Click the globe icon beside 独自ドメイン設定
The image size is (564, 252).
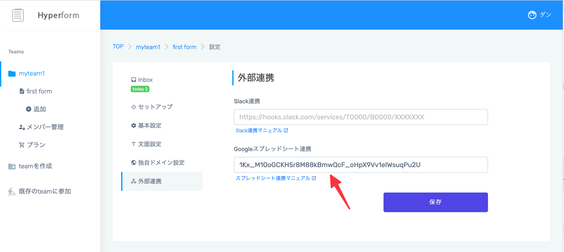pos(134,162)
